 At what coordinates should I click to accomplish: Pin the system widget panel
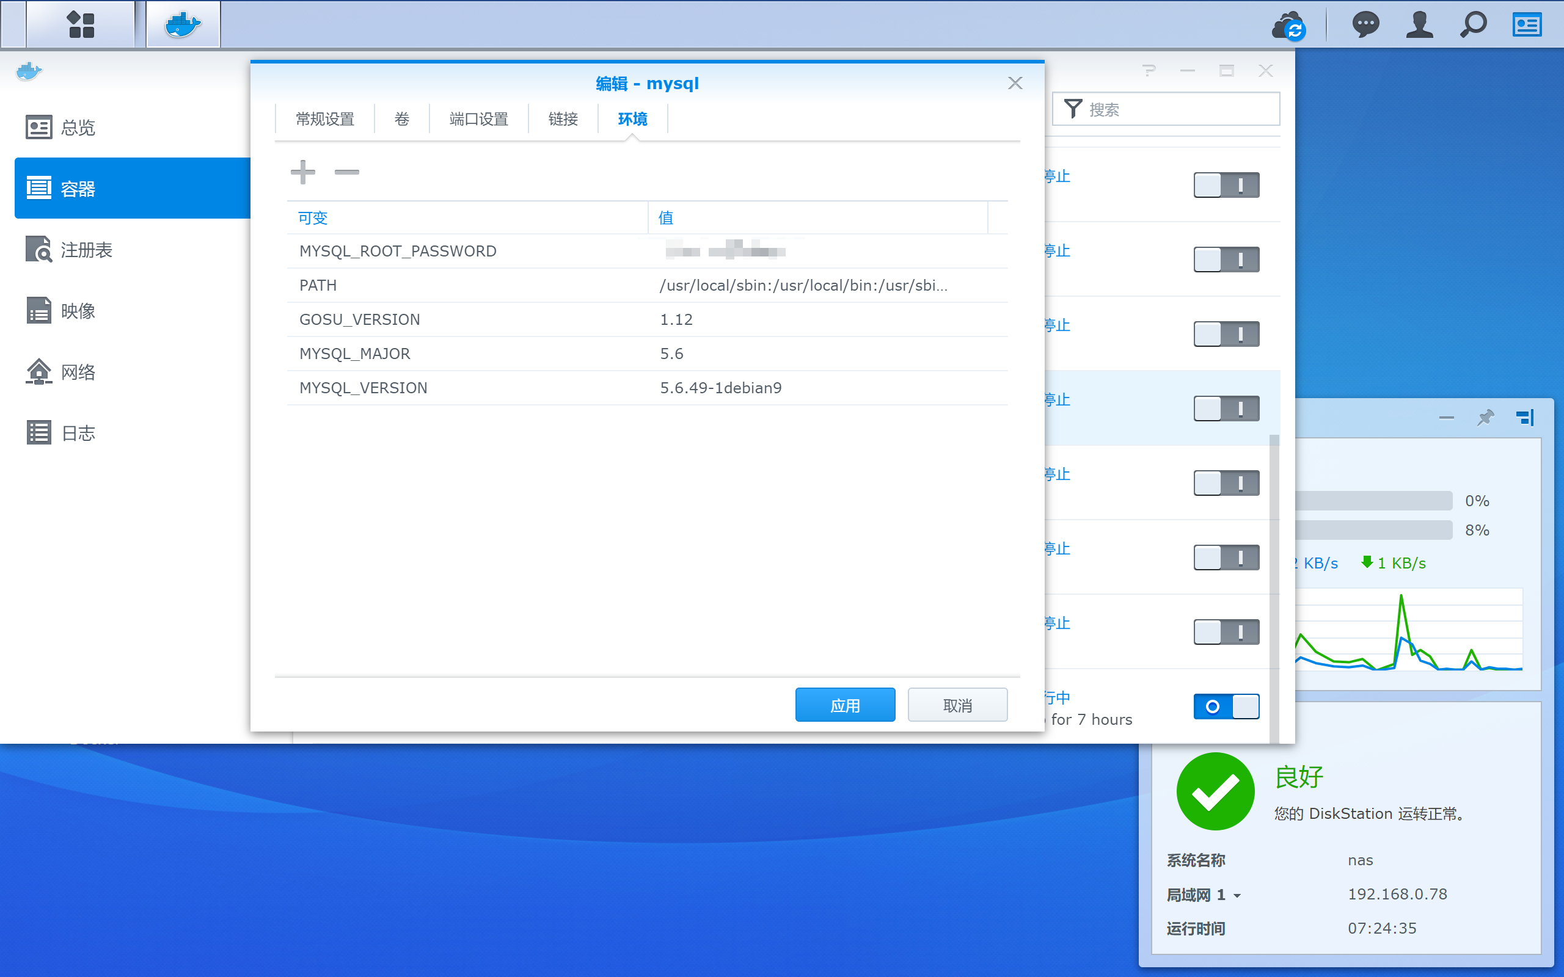point(1485,418)
